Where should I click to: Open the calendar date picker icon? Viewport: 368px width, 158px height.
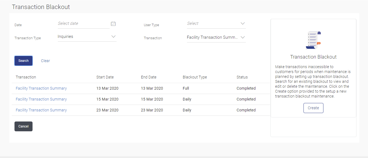click(x=113, y=24)
